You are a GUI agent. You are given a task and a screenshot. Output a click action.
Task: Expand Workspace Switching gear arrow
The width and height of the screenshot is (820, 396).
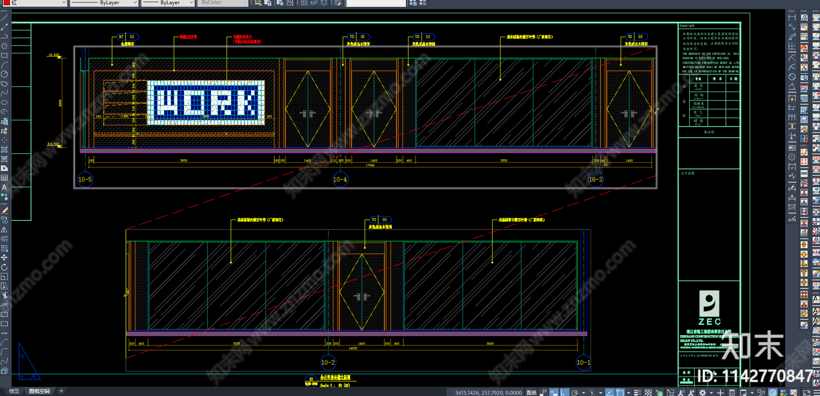tap(711, 392)
